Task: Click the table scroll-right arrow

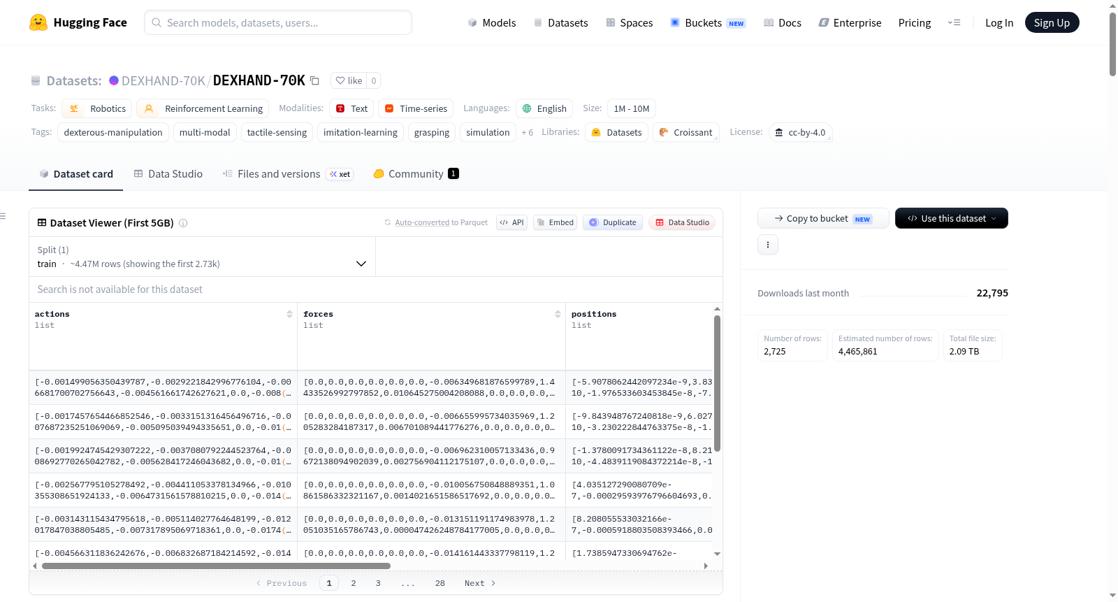Action: pyautogui.click(x=706, y=566)
